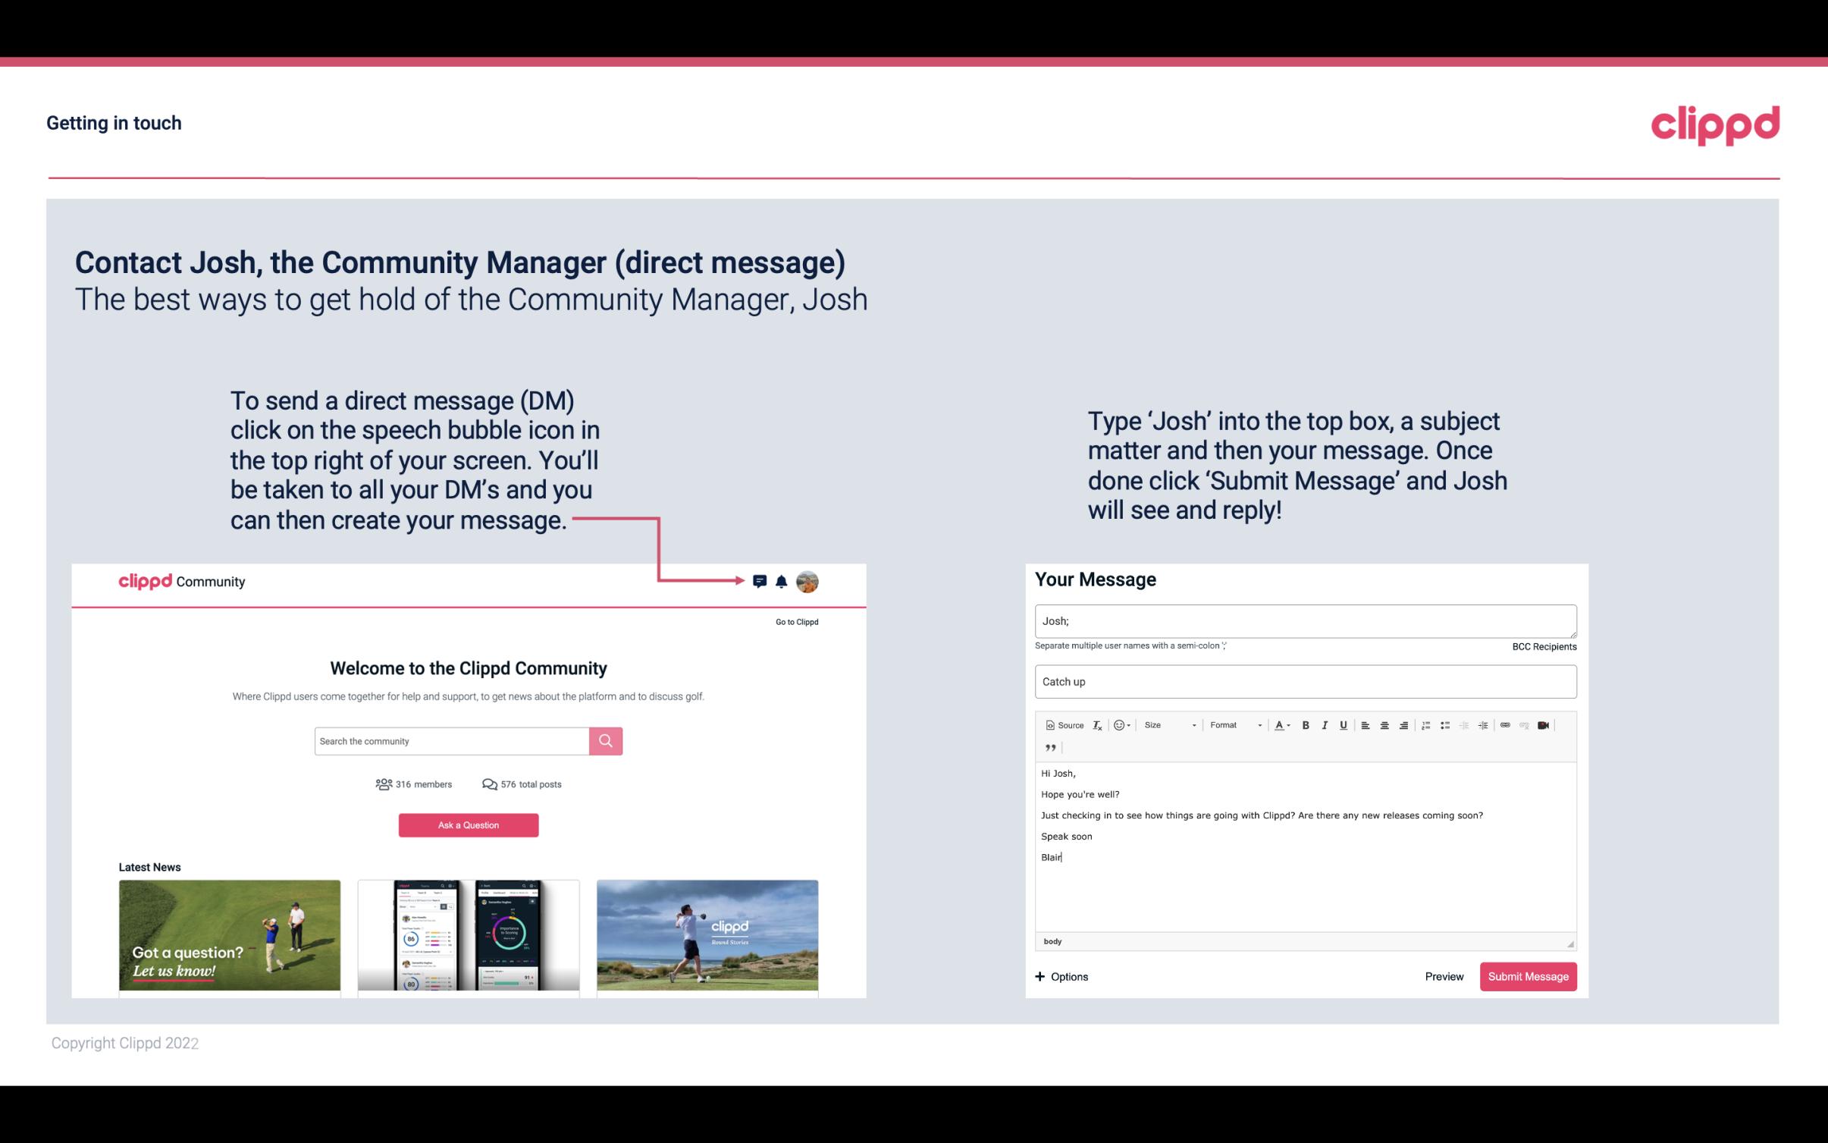Click the user profile avatar icon
The image size is (1828, 1143).
[807, 581]
